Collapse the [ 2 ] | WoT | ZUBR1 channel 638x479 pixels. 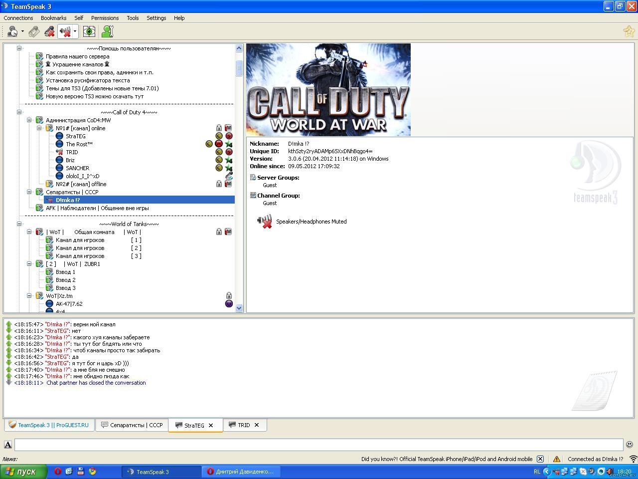coord(29,264)
